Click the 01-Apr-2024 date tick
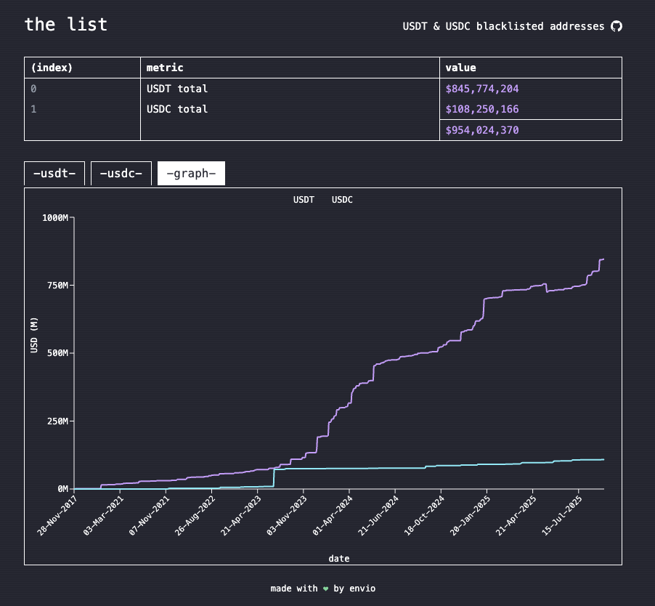 pos(332,516)
